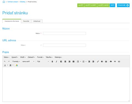This screenshot has height=104, width=132.
Task: Focus the URL adresa input field
Action: [x=64, y=45]
